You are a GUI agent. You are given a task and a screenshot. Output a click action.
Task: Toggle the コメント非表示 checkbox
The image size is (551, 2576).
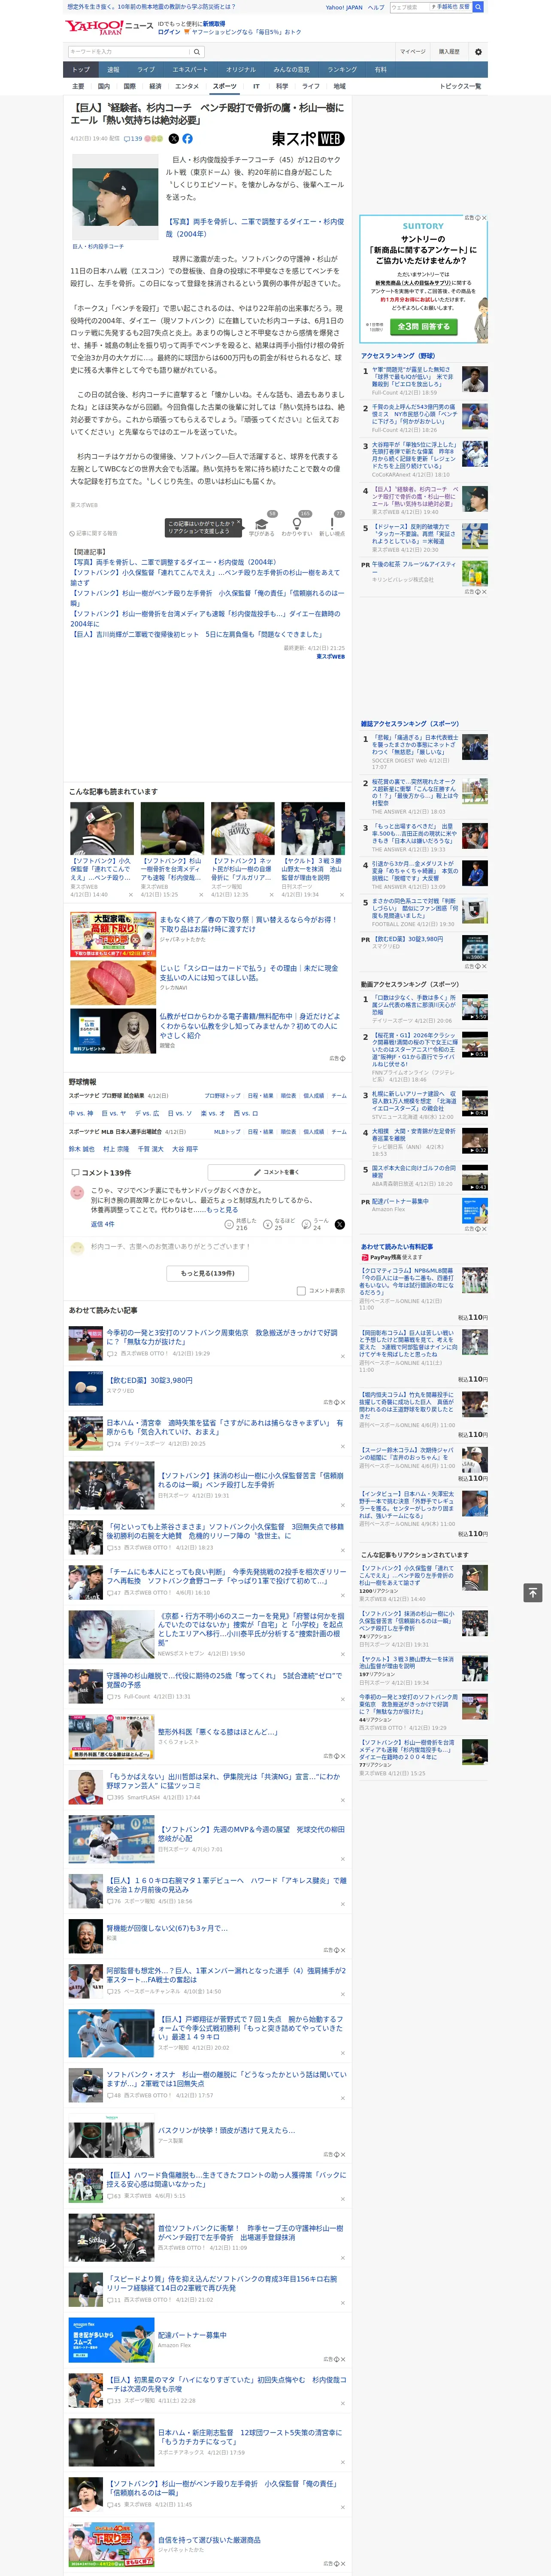pyautogui.click(x=301, y=1291)
